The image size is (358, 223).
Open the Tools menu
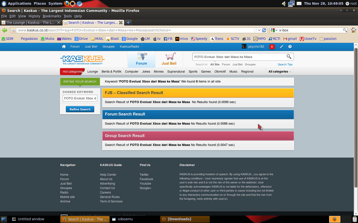click(x=68, y=16)
